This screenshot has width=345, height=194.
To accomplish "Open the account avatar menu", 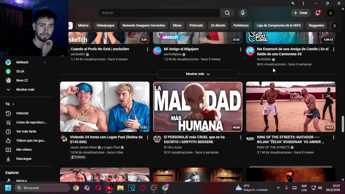I will pyautogui.click(x=330, y=13).
